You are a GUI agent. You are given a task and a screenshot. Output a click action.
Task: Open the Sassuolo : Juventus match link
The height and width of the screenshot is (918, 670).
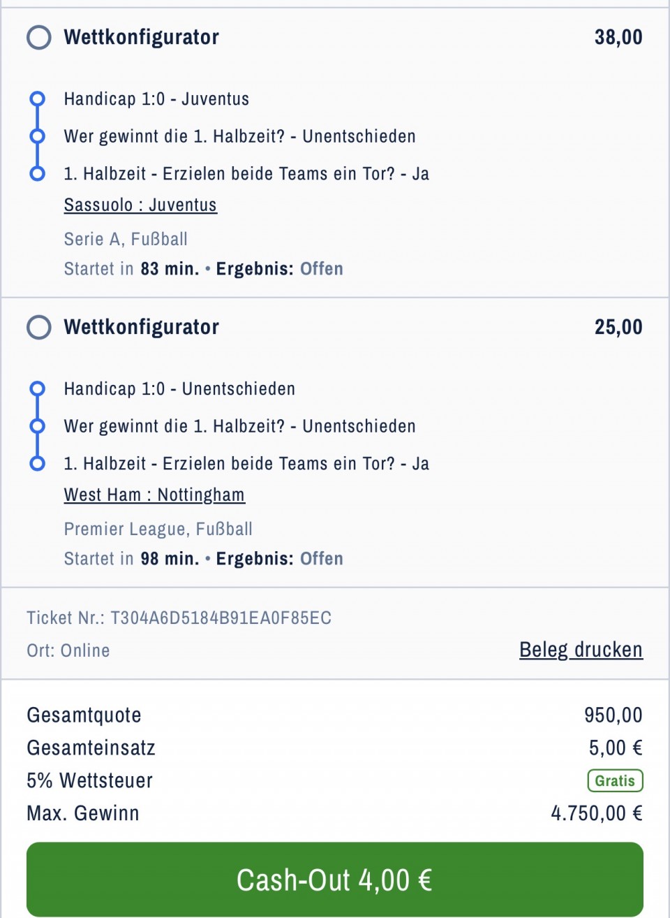(x=140, y=205)
